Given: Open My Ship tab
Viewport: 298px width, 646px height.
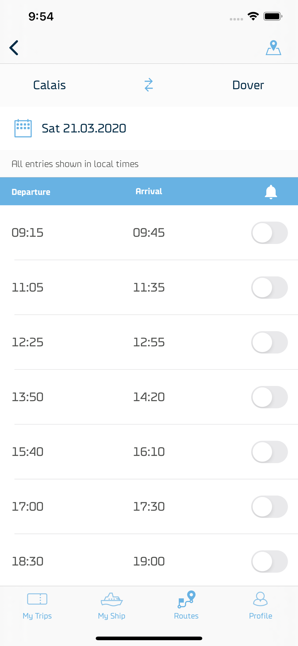Looking at the screenshot, I should coord(112,606).
